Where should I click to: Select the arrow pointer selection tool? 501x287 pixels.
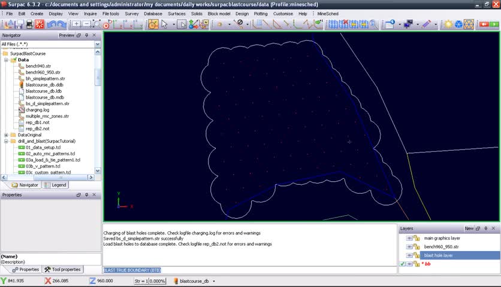(x=164, y=25)
